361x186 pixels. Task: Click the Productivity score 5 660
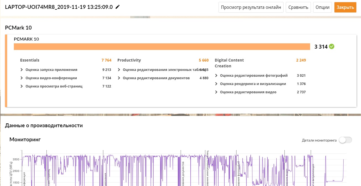(x=204, y=60)
